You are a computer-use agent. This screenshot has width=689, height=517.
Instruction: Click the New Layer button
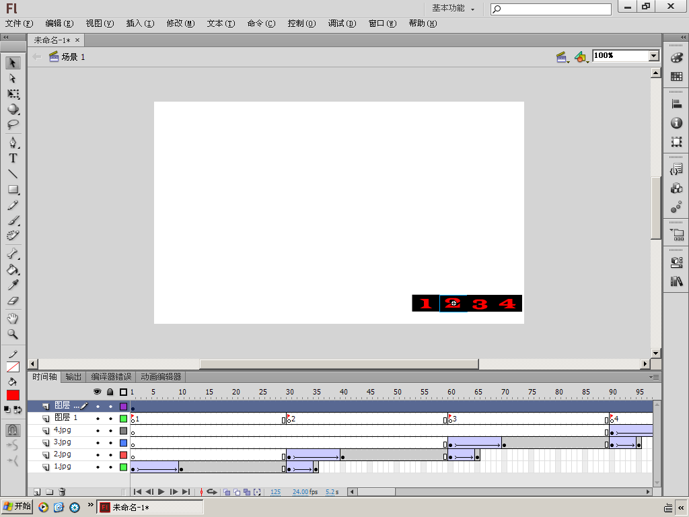click(x=38, y=492)
